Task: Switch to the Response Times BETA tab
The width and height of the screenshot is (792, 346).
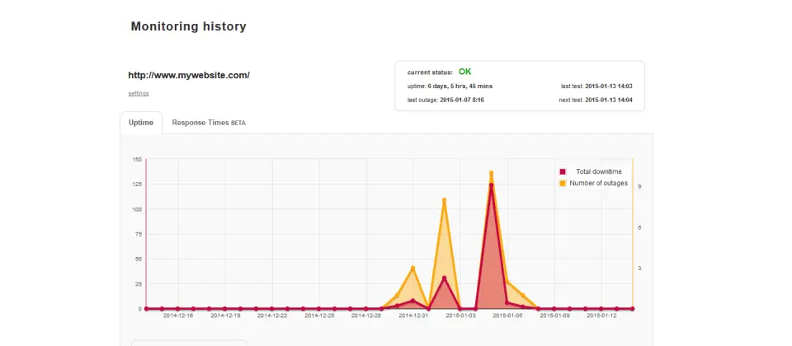Action: 209,123
